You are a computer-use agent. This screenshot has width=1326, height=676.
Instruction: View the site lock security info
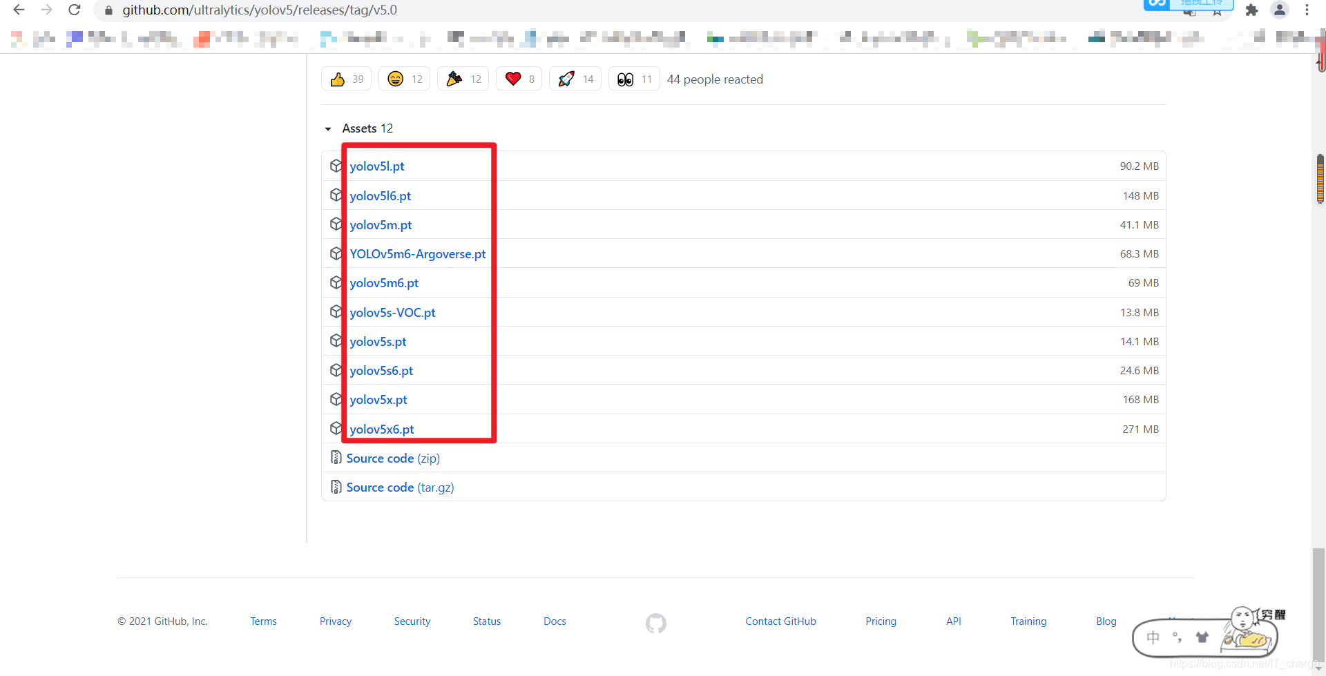[x=108, y=10]
